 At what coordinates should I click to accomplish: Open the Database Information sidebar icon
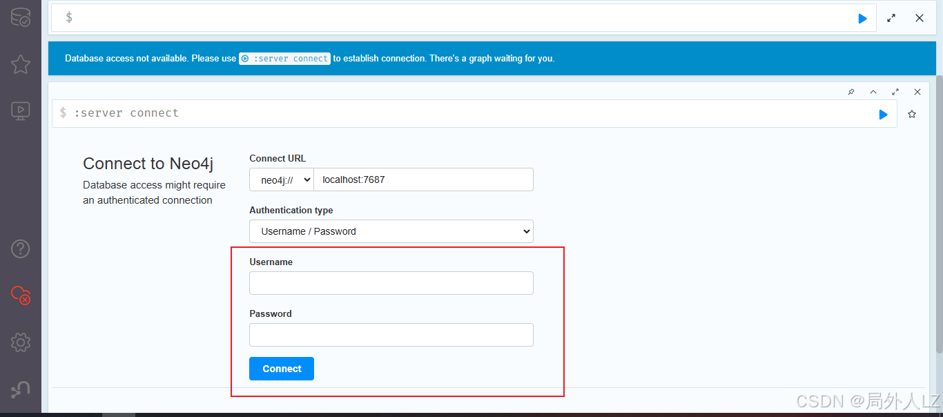pyautogui.click(x=20, y=17)
